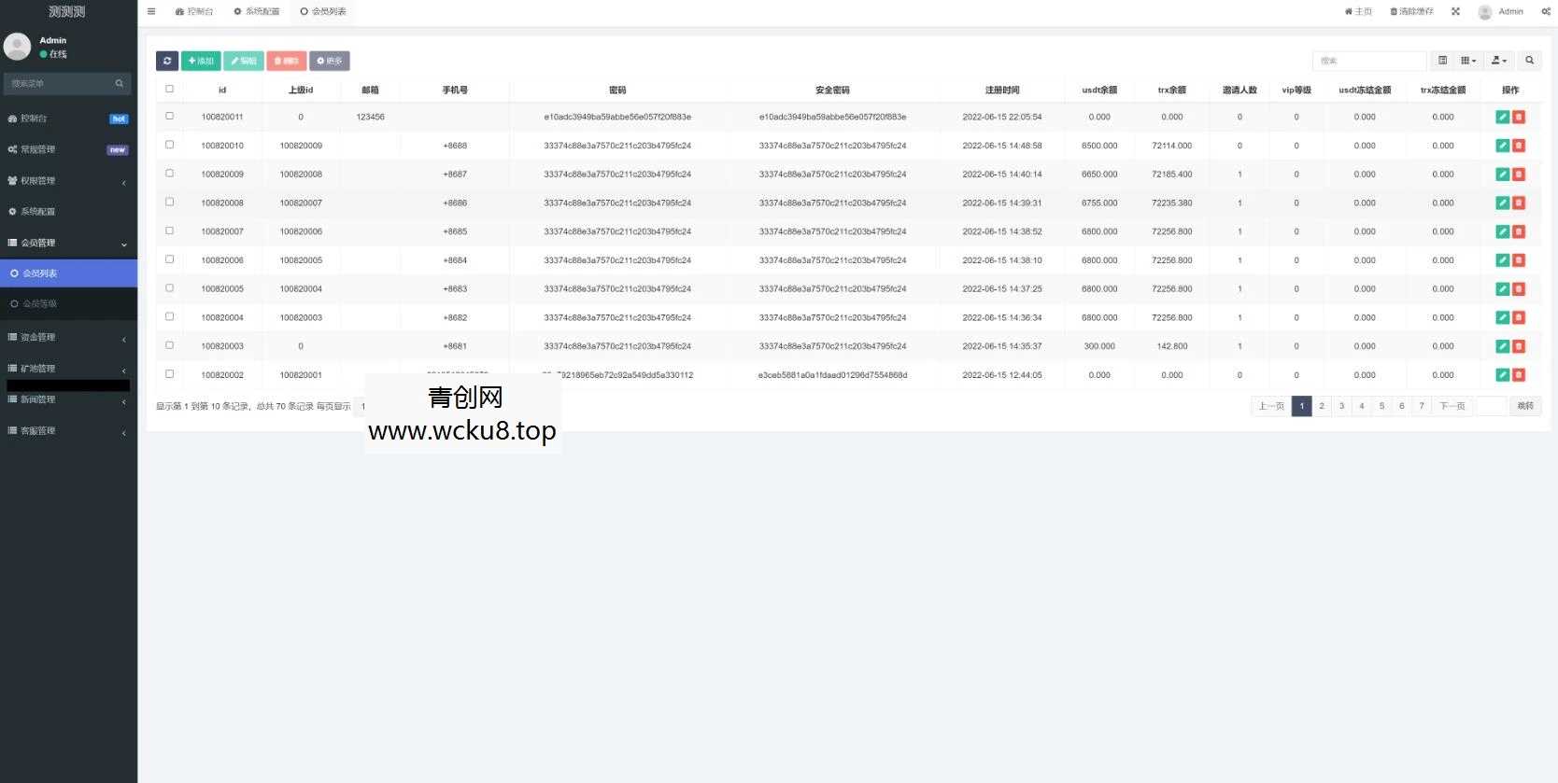Edit member row 100820007

click(x=1502, y=231)
